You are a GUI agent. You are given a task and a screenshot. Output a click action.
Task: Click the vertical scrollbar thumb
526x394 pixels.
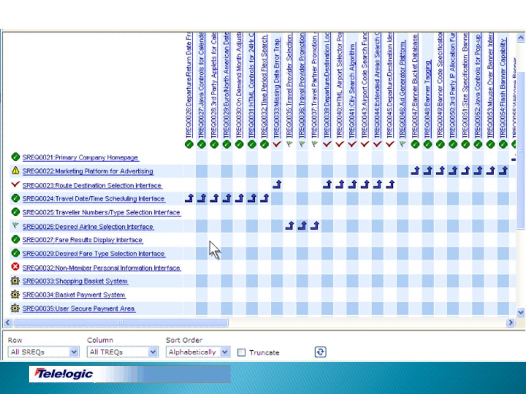(x=521, y=150)
